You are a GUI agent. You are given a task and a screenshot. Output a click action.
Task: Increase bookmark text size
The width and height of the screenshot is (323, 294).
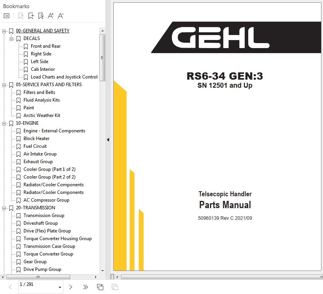click(50, 16)
